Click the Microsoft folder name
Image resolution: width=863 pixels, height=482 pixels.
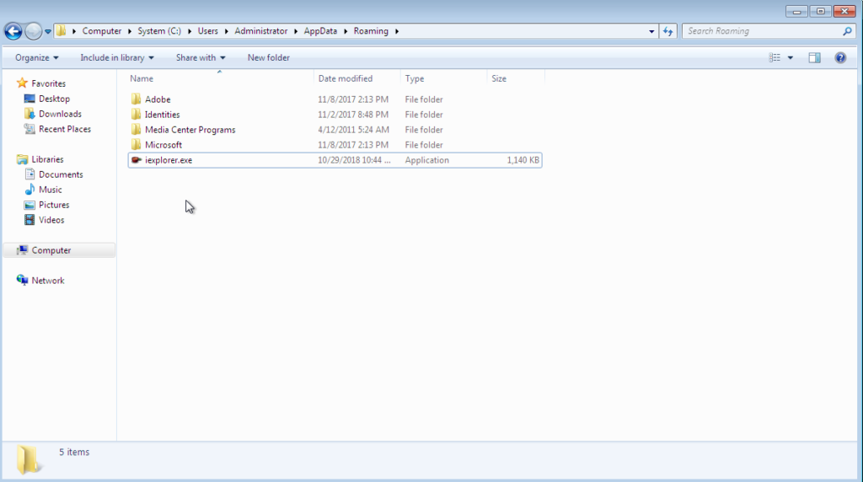[163, 145]
